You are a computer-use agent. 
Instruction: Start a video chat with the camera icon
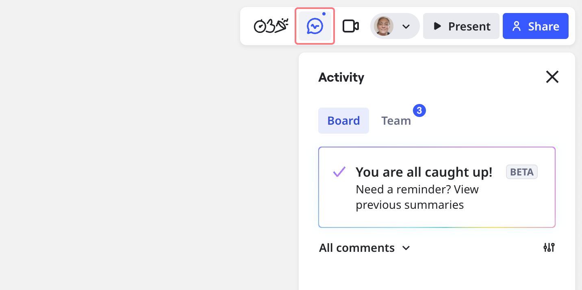point(350,26)
